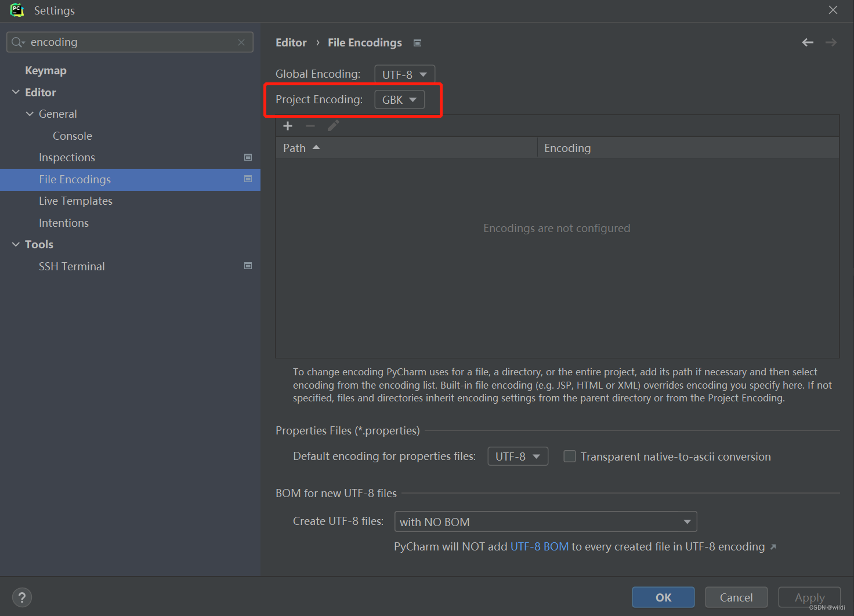Open the UTF-8 BOM link
Image resolution: width=854 pixels, height=616 pixels.
(x=540, y=546)
